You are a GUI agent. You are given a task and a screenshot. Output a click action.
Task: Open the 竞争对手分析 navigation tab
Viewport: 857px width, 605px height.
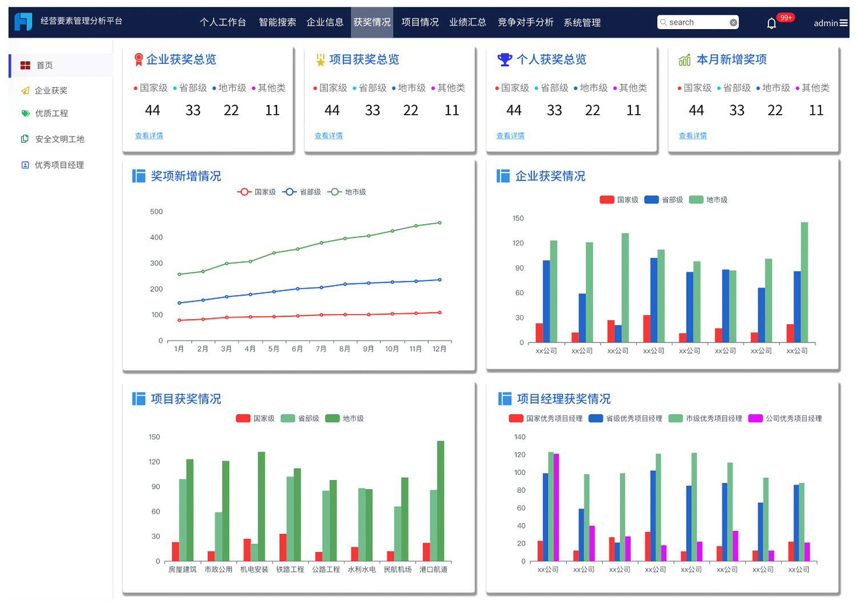pos(525,22)
